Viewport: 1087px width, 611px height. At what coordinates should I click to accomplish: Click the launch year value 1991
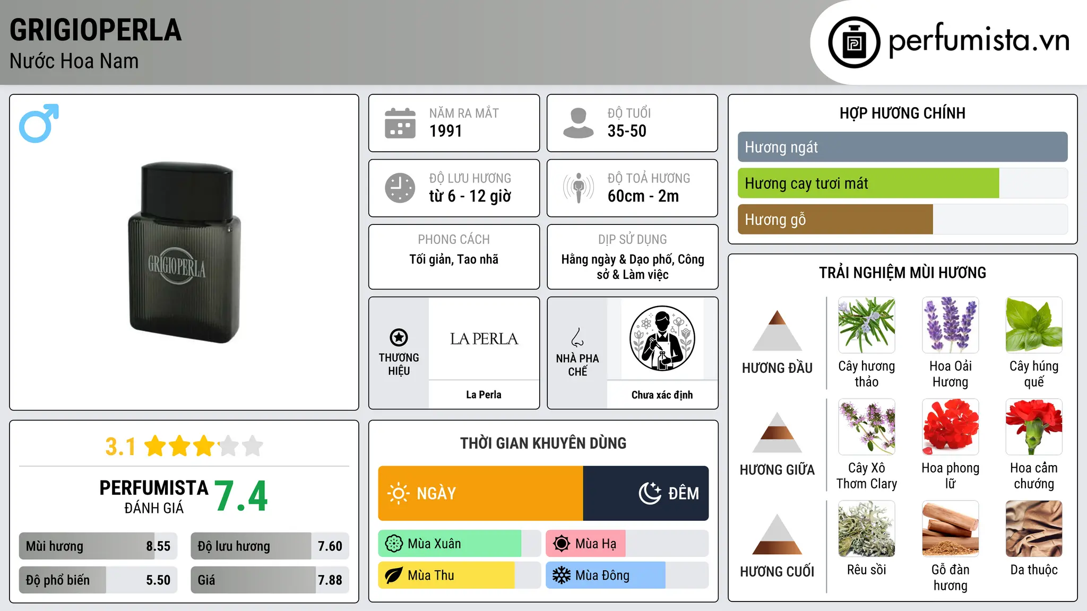[446, 131]
